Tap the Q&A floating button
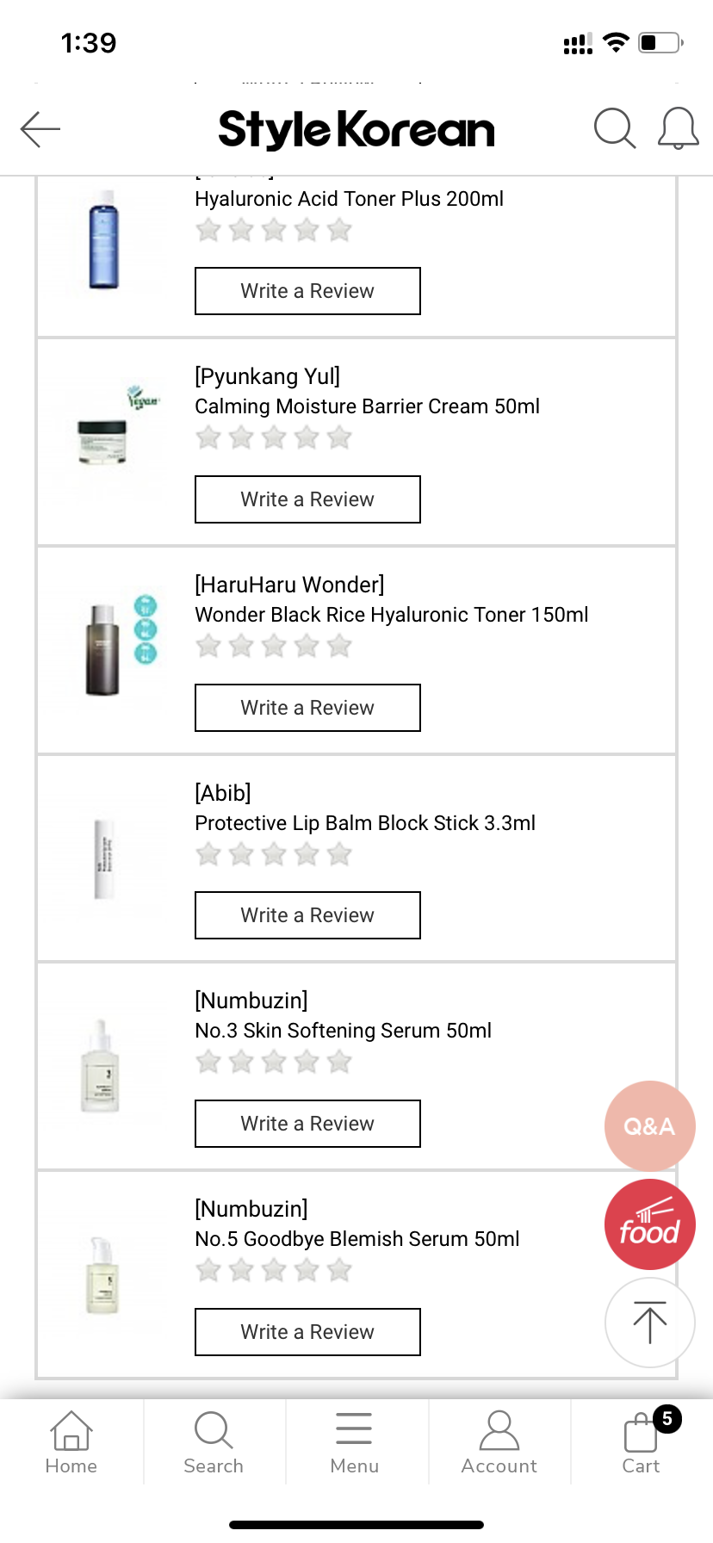Image resolution: width=713 pixels, height=1543 pixels. click(649, 1125)
